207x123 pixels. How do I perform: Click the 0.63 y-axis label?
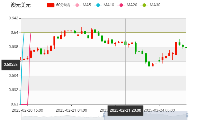pos(15,104)
